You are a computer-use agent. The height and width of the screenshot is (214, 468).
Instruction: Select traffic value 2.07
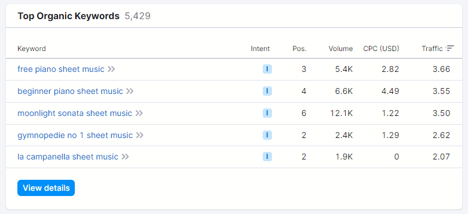click(x=441, y=157)
